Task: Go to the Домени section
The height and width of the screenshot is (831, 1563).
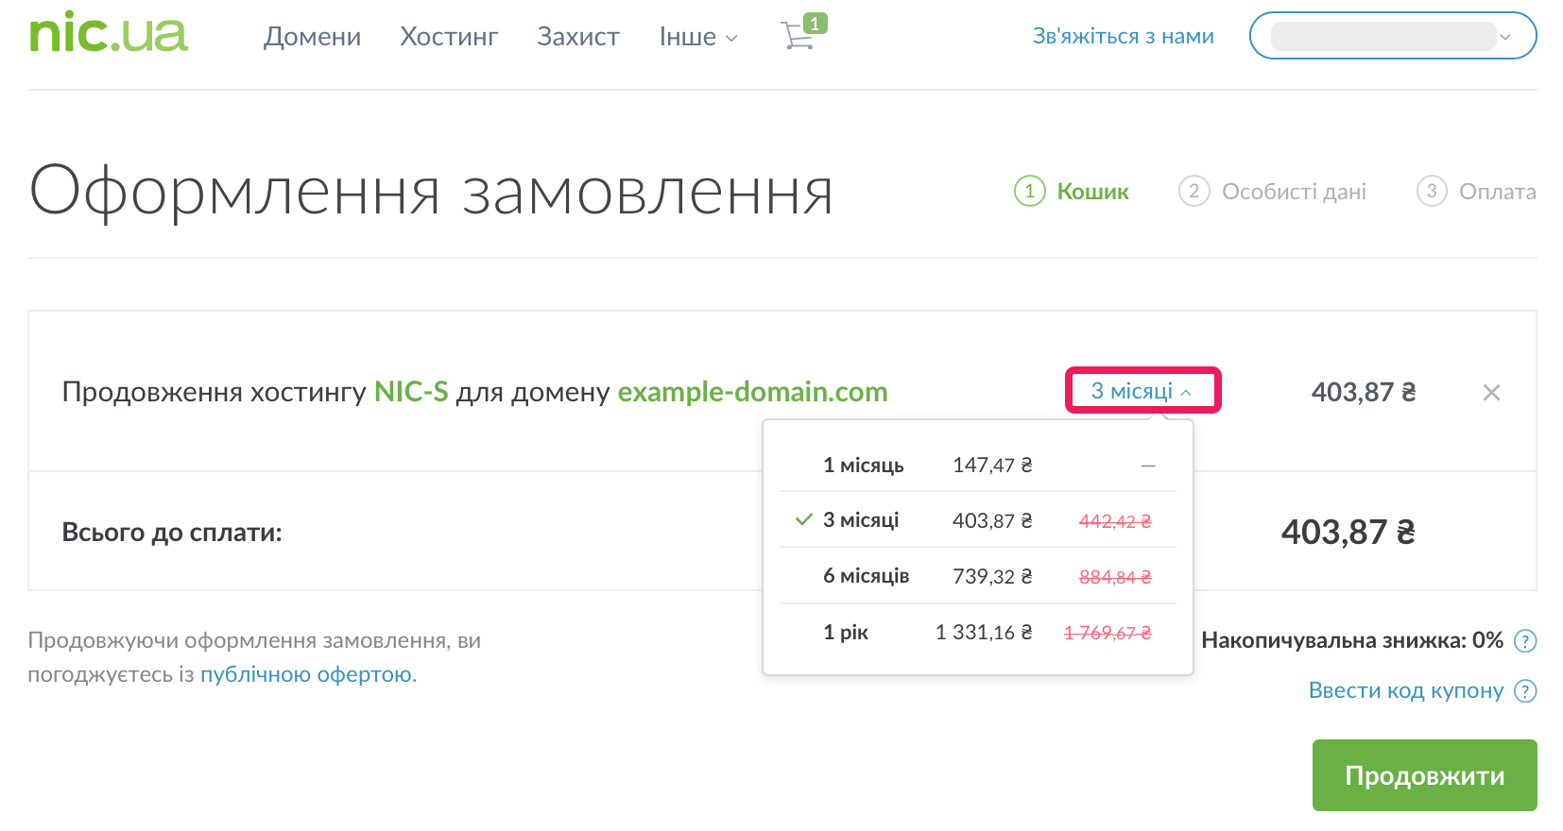Action: 312,37
